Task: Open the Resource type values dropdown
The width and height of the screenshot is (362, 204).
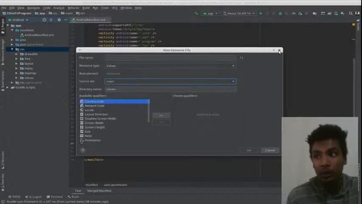Action: [170, 66]
